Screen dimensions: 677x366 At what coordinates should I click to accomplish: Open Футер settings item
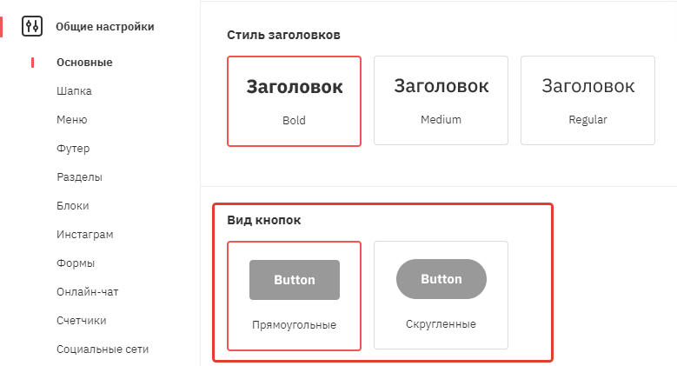73,149
